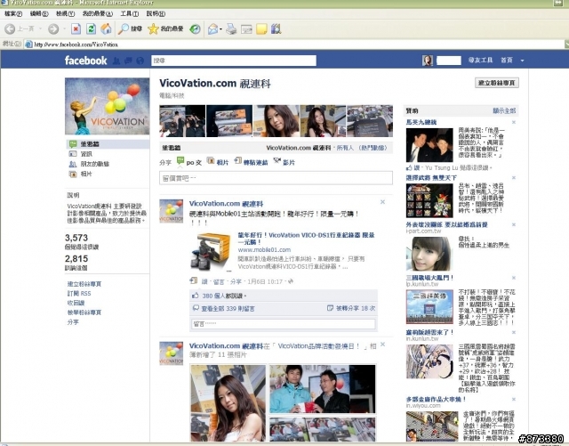This screenshot has height=446, width=569.
Task: Click the History globe icon in toolbar
Action: pyautogui.click(x=196, y=29)
